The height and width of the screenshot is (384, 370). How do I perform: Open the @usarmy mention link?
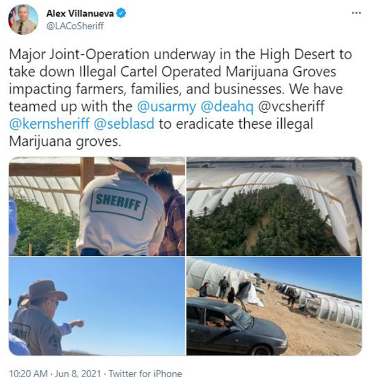(167, 107)
